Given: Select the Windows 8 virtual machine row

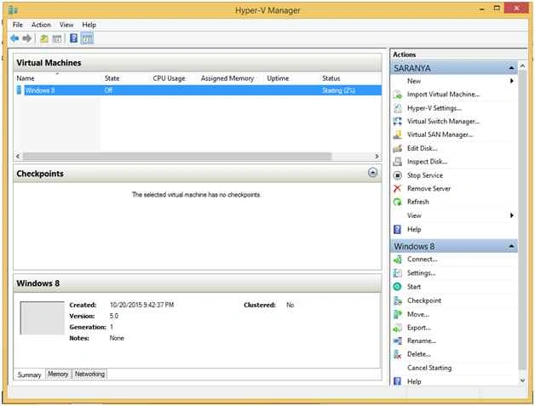Looking at the screenshot, I should click(198, 90).
